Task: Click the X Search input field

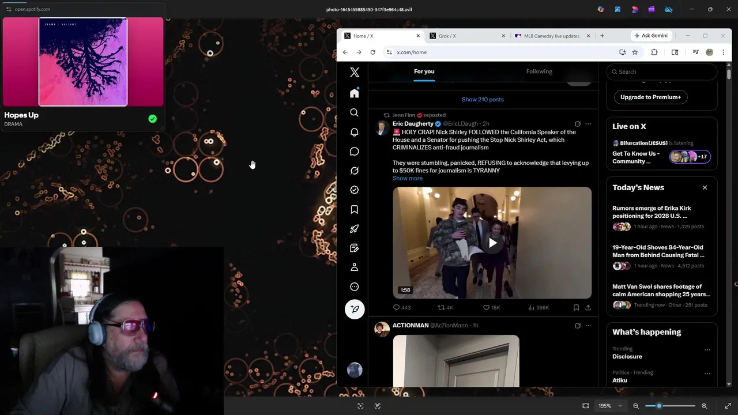Action: click(661, 72)
